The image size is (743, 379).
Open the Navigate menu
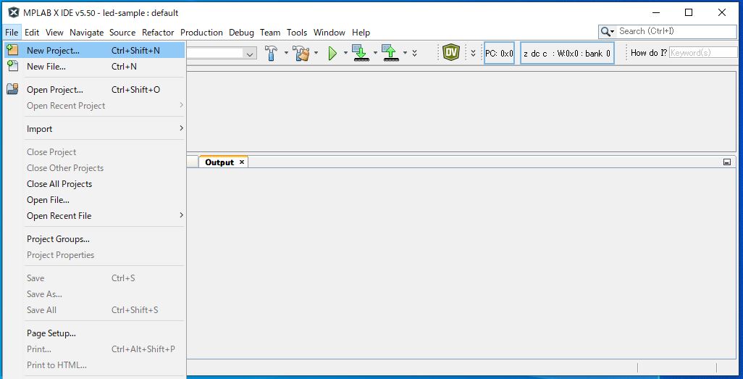click(87, 33)
